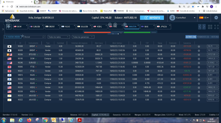
Task: Focus the Buscar search field
Action: 34,37
